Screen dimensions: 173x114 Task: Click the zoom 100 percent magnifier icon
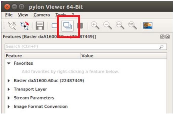pos(133,25)
